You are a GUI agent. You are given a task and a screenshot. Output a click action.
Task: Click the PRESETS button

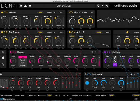click(136, 95)
